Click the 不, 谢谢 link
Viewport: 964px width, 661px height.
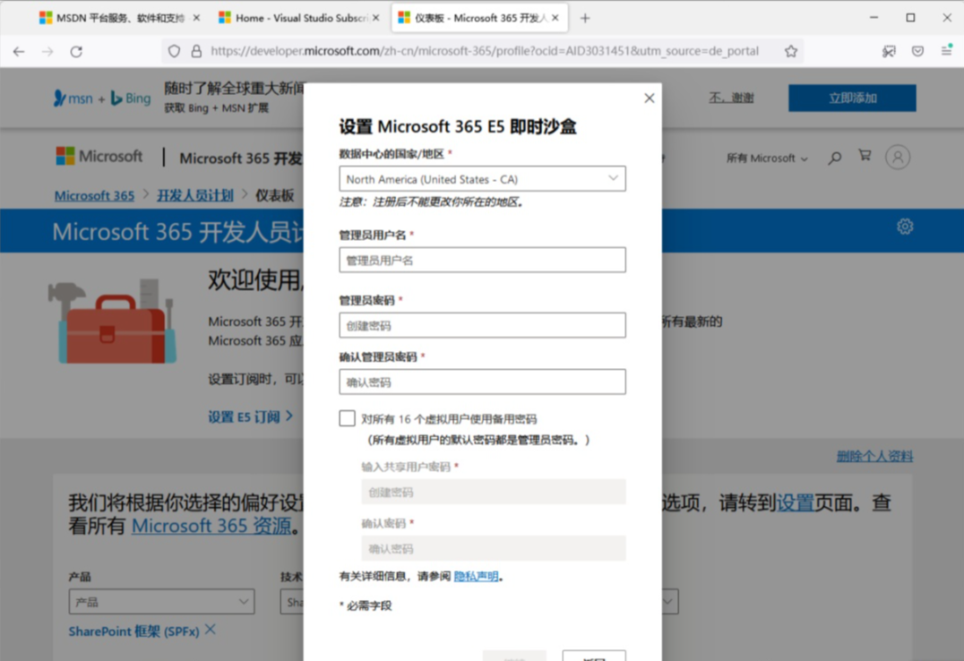(731, 98)
